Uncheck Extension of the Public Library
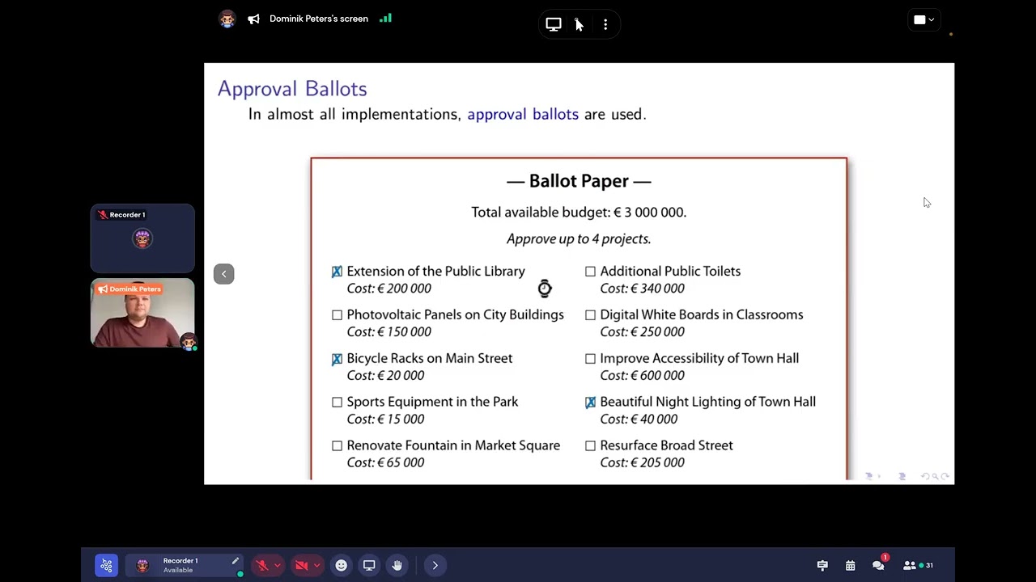 tap(337, 272)
